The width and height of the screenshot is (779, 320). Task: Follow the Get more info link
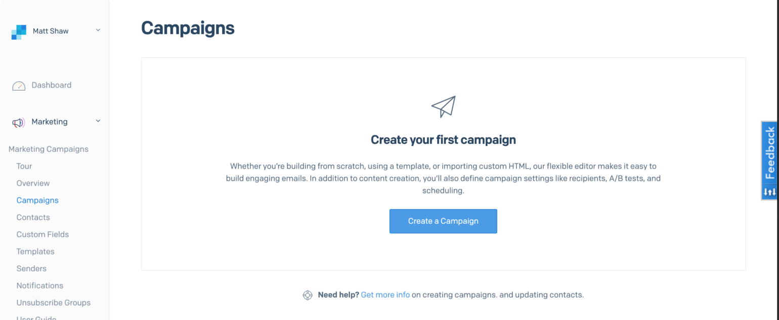coord(385,295)
